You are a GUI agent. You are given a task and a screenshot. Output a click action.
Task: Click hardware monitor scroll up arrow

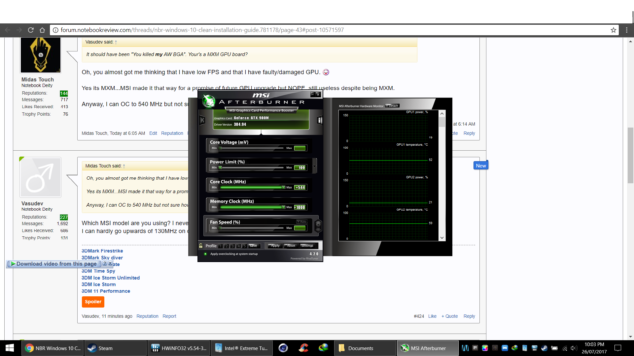pyautogui.click(x=442, y=114)
